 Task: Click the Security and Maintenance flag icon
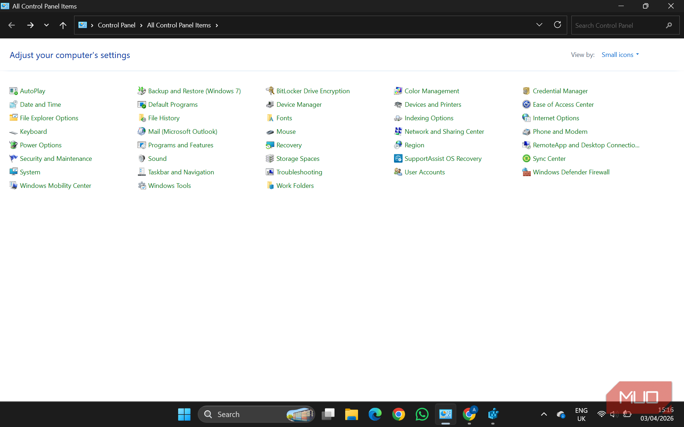pos(14,159)
